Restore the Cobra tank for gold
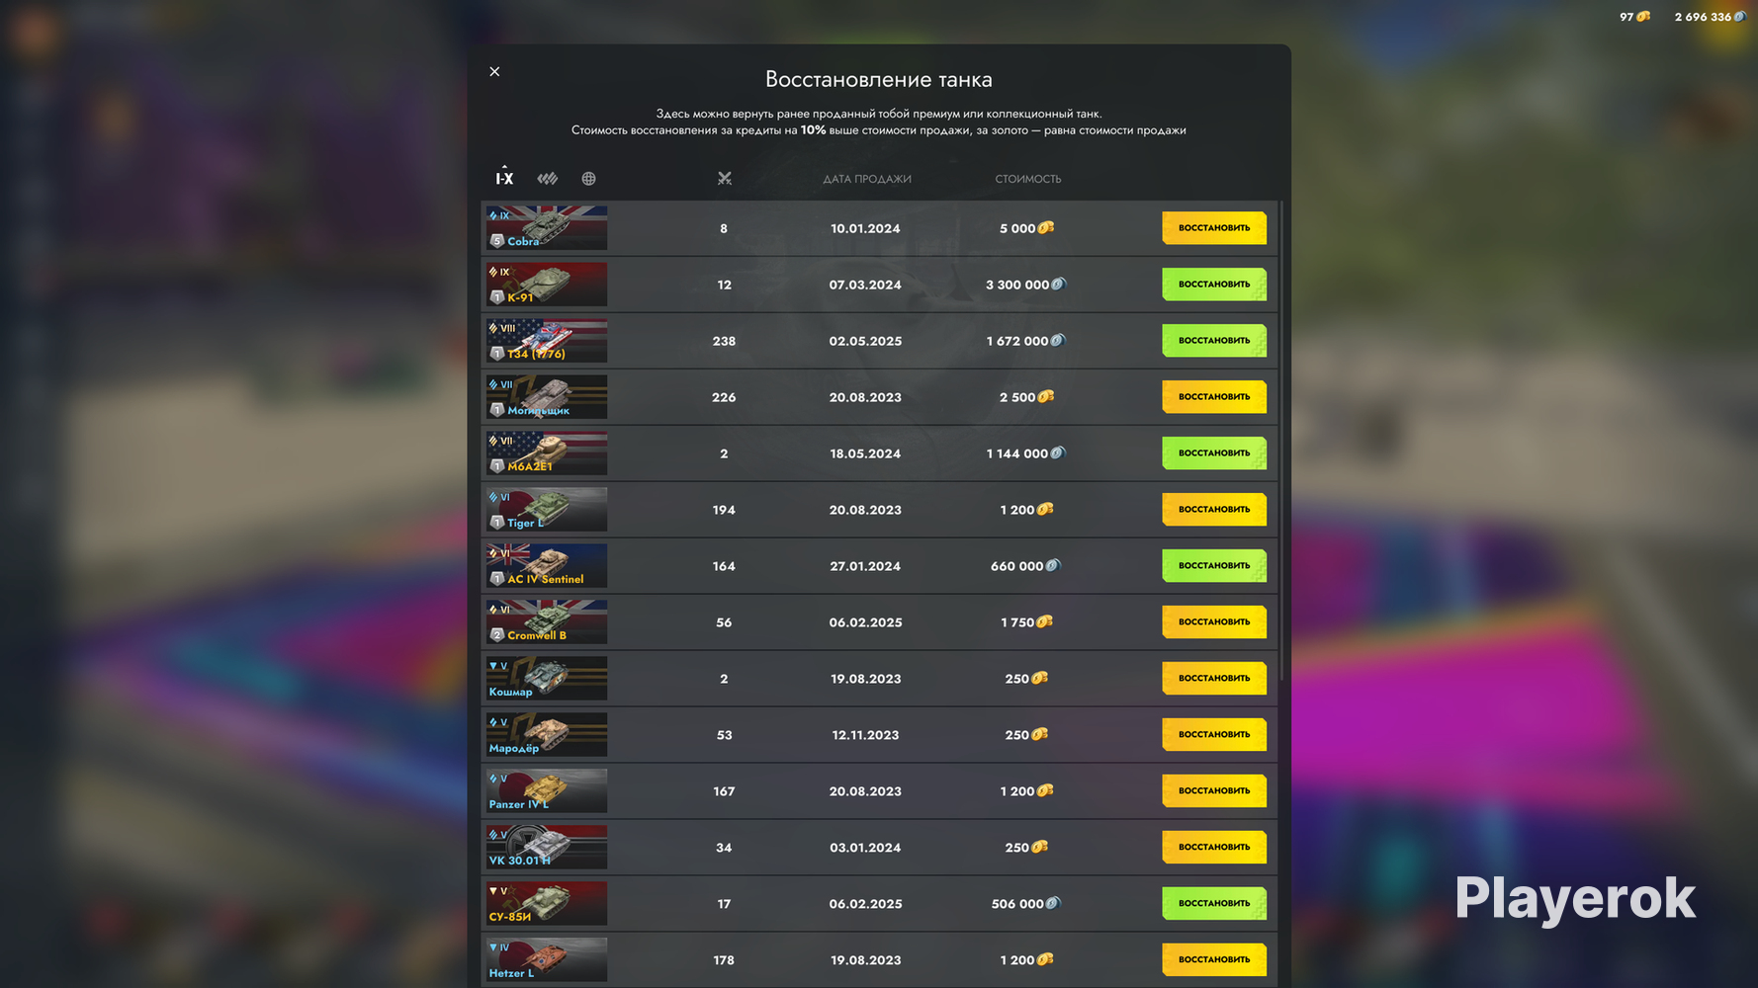The height and width of the screenshot is (988, 1758). (1213, 228)
